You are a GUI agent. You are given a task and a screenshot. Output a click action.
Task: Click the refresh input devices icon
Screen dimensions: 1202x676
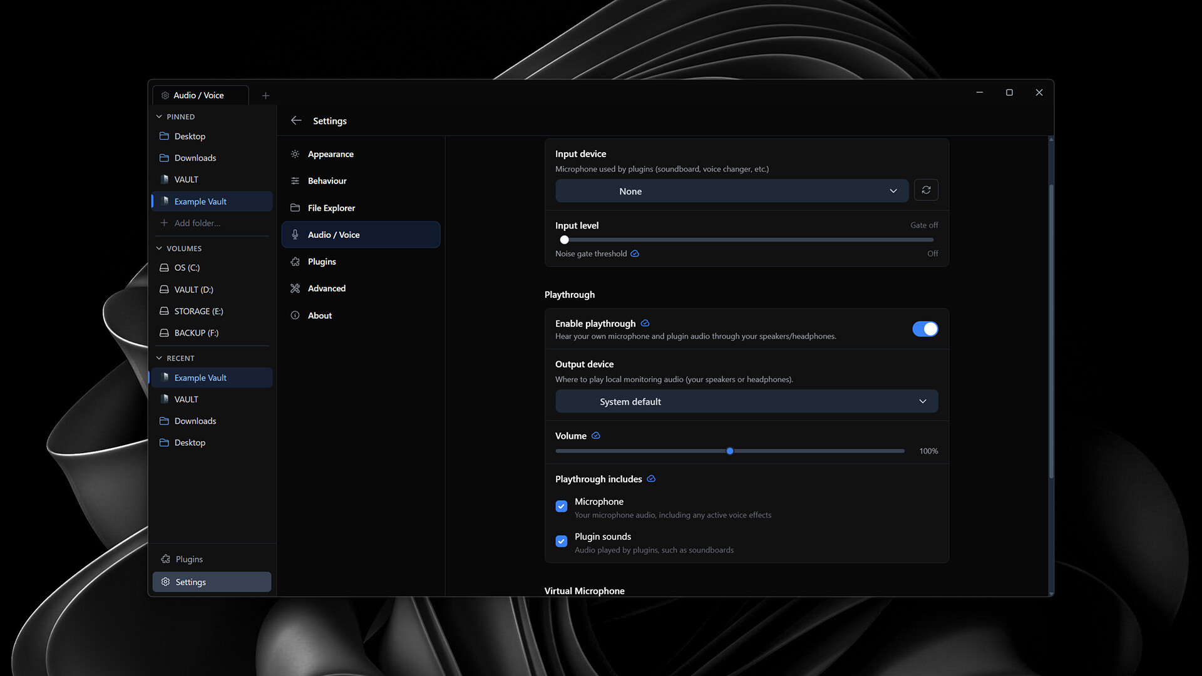[x=926, y=190]
